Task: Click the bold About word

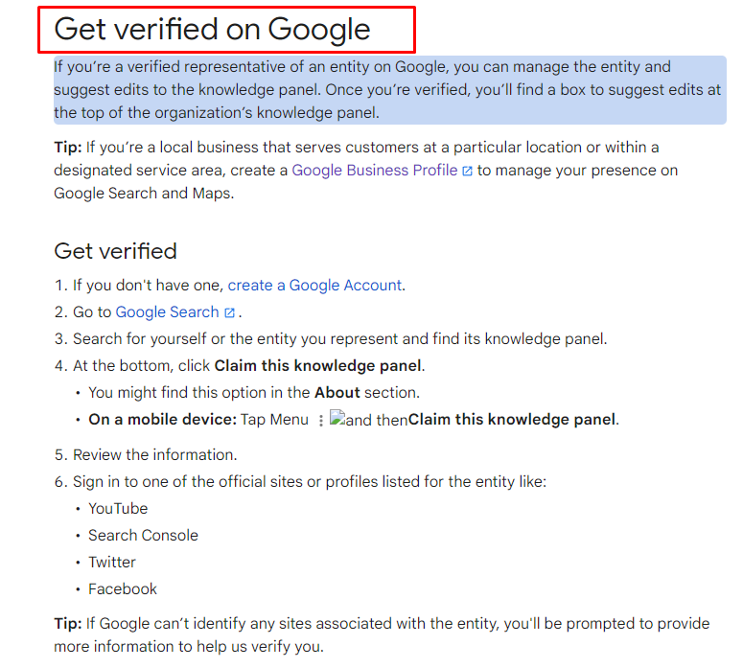Action: click(x=337, y=393)
